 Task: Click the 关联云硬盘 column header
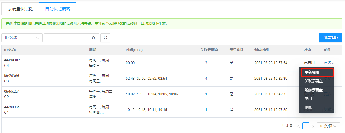(209, 50)
